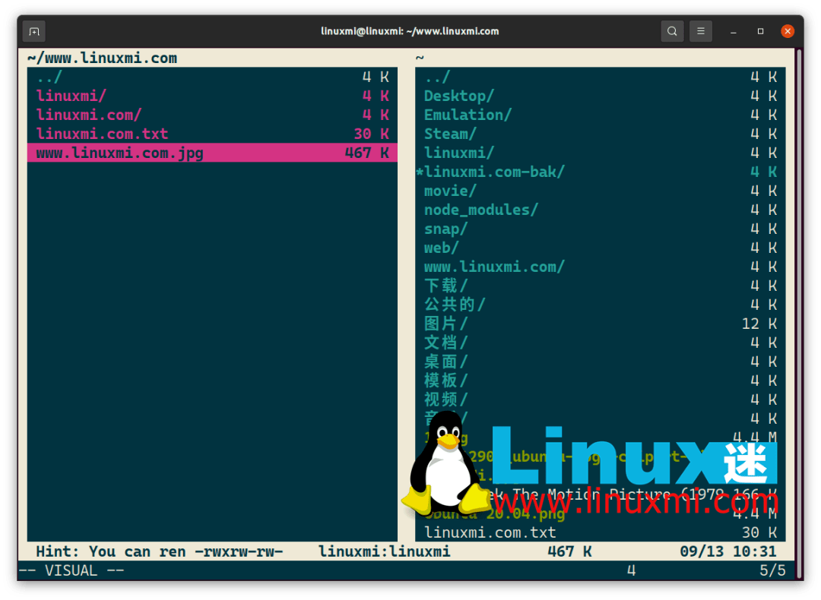Select the movie/ directory
821x600 pixels.
tap(600, 191)
